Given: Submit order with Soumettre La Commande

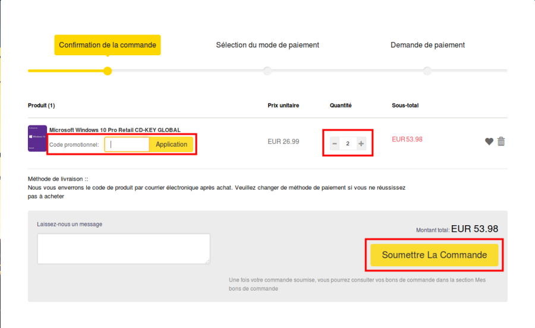Looking at the screenshot, I should point(434,255).
